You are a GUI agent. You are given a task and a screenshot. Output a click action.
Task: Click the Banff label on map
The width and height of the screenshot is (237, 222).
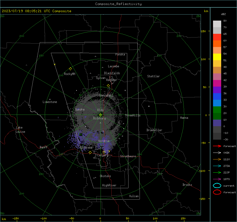coord(43,147)
